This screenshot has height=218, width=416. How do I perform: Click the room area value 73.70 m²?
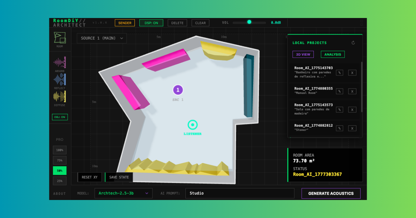(x=304, y=161)
